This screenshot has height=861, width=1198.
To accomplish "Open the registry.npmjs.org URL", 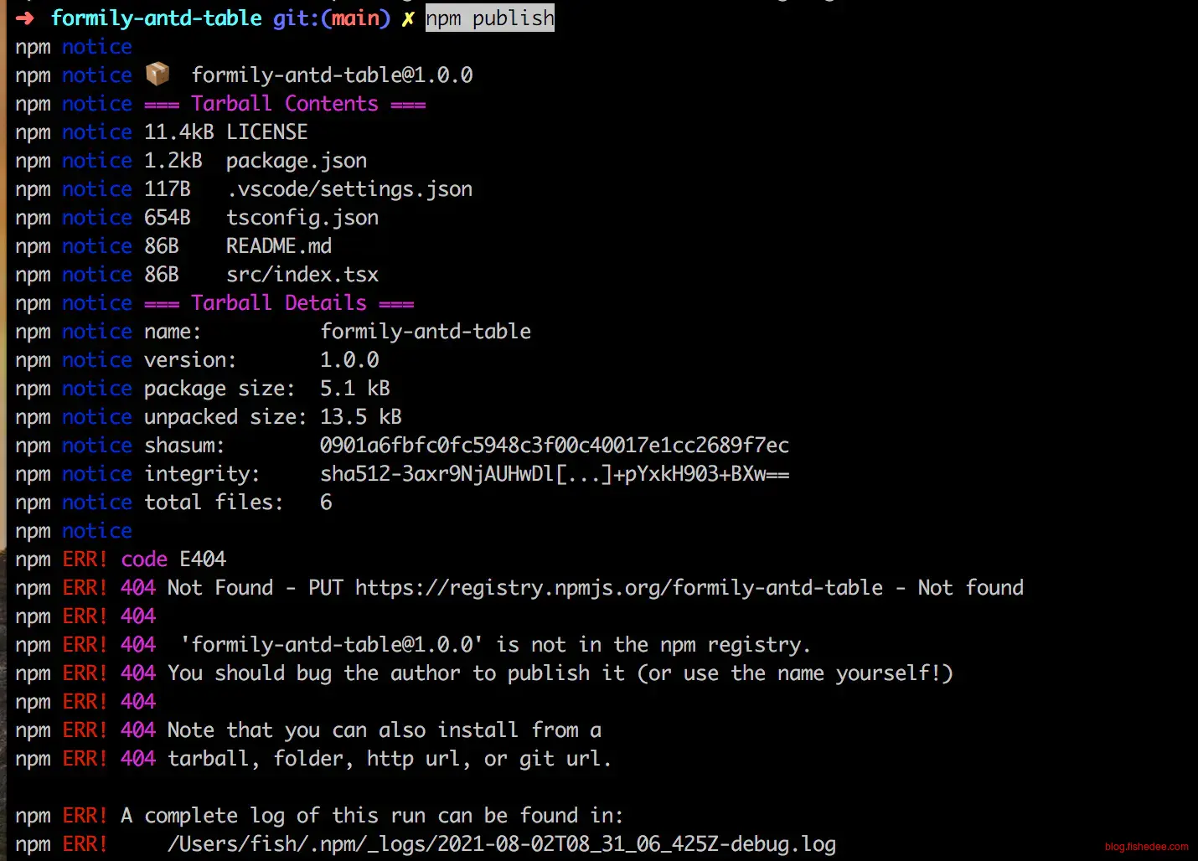I will pos(618,587).
